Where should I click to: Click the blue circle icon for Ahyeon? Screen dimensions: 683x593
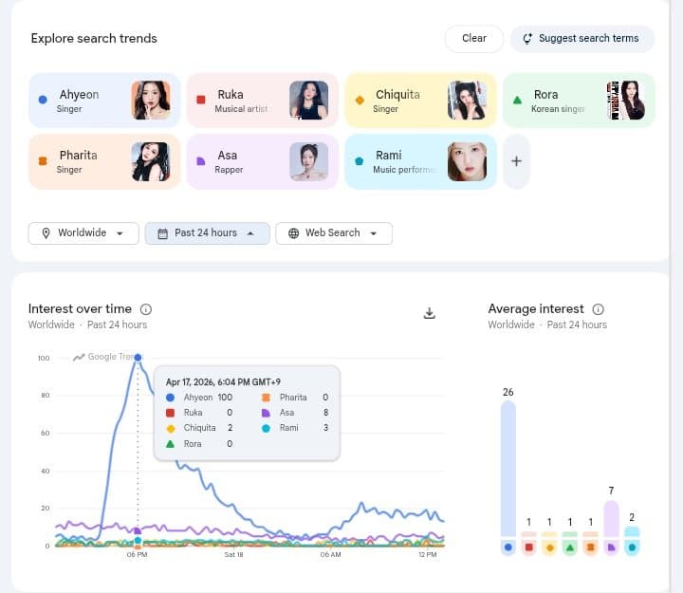tap(43, 99)
